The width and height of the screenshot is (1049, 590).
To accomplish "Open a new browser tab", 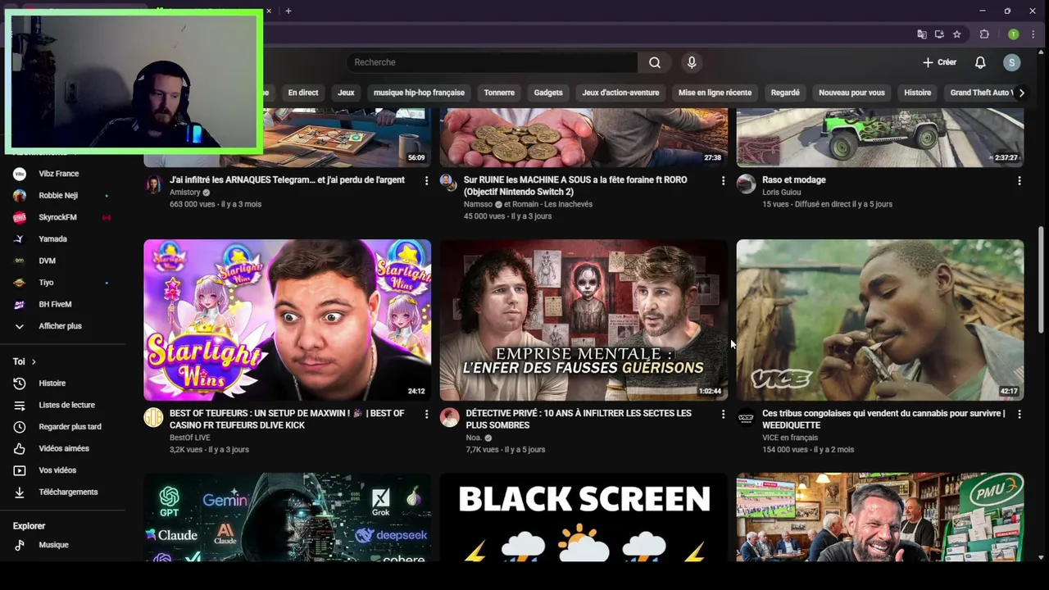I will [x=288, y=11].
